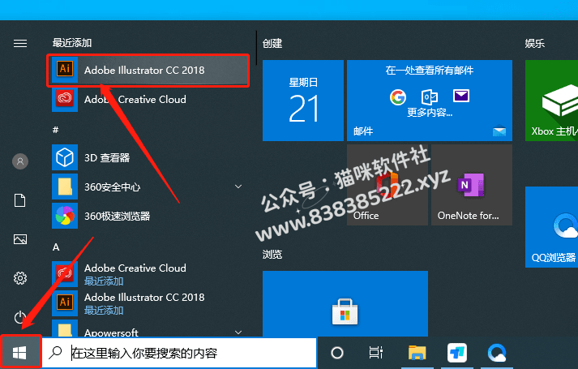
Task: Click the 创建 tile group title
Action: tap(272, 44)
